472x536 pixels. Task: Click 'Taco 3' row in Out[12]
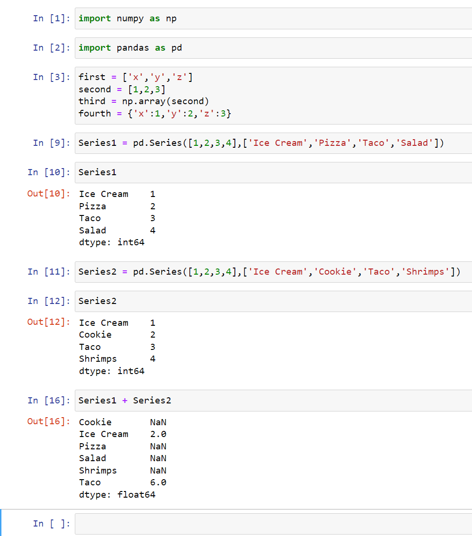click(117, 347)
